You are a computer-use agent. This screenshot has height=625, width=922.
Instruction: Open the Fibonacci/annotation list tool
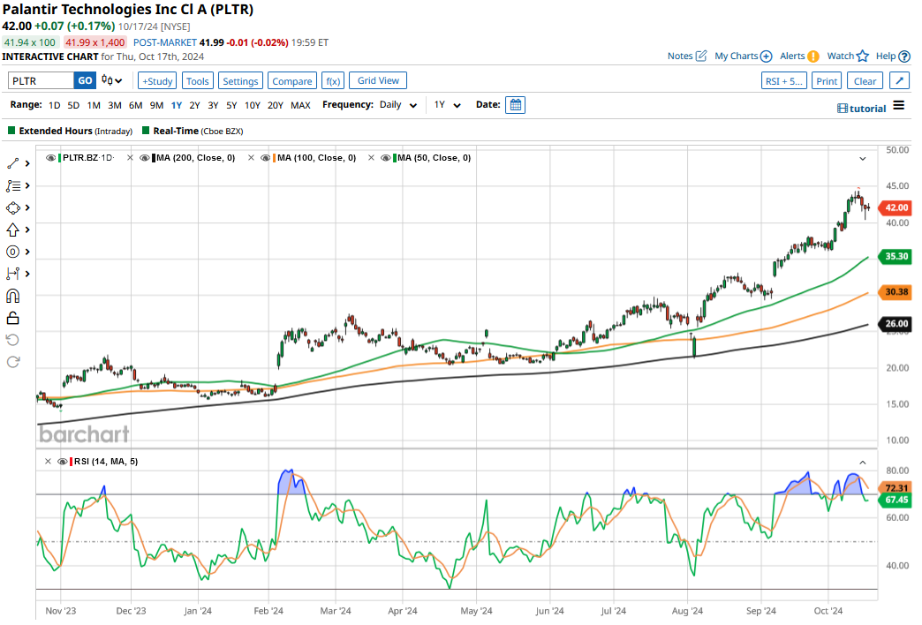tap(13, 186)
